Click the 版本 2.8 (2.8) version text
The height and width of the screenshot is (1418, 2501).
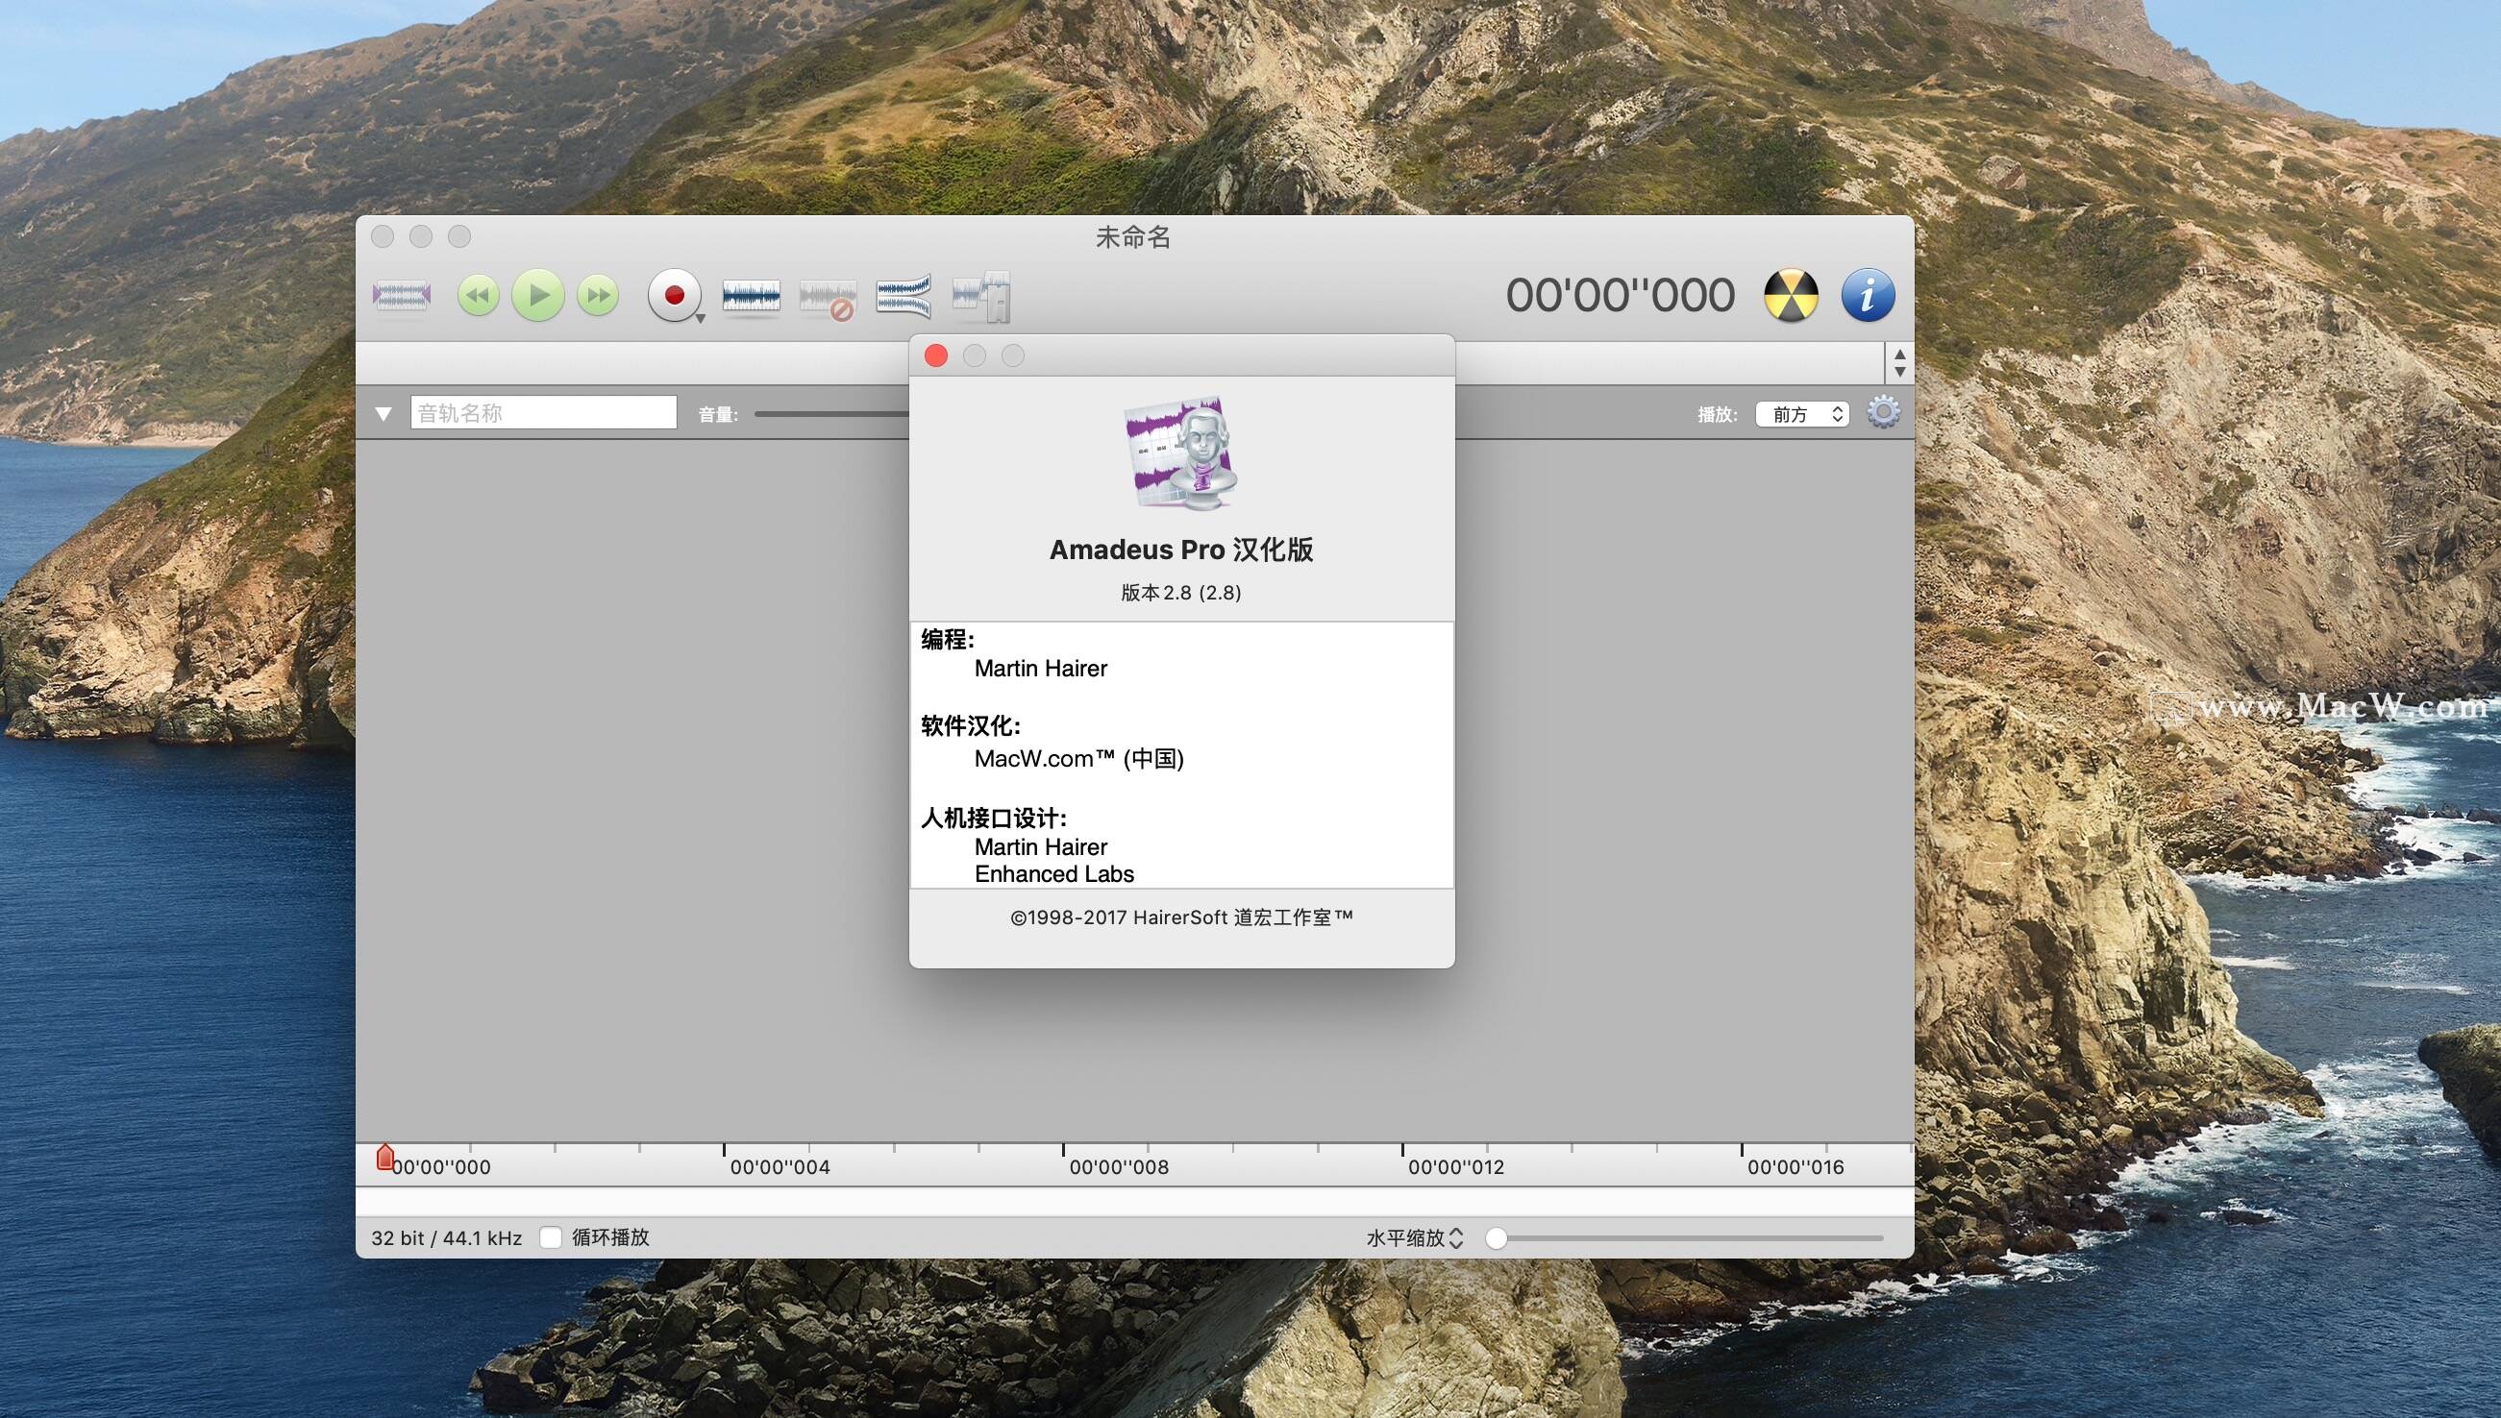click(1181, 592)
